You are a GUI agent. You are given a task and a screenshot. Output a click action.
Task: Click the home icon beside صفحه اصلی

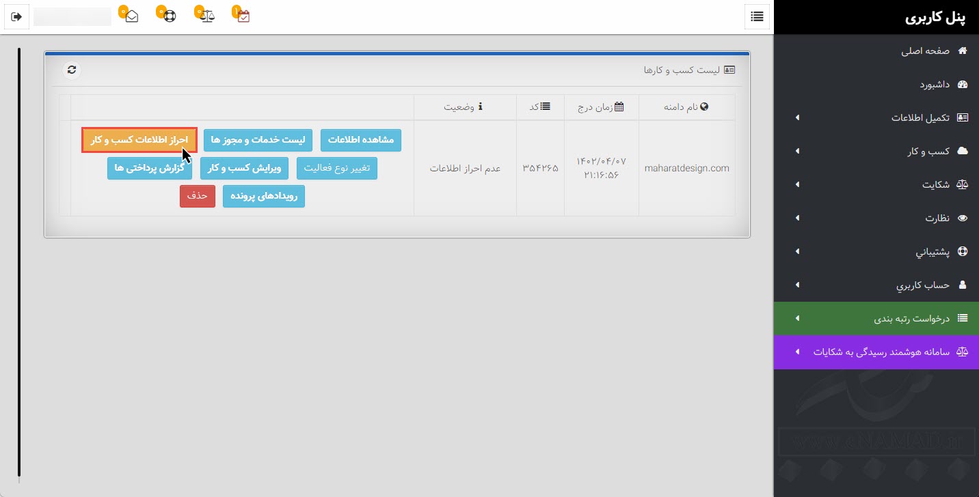963,51
